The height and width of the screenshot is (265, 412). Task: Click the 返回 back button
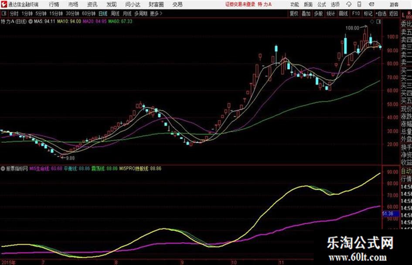[x=393, y=13]
